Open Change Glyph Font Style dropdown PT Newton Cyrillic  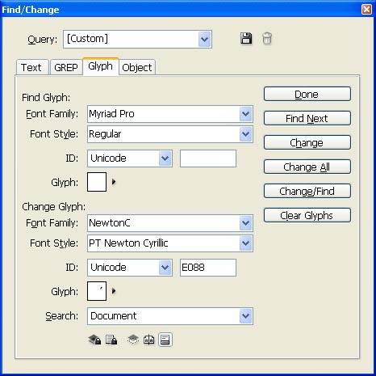click(x=170, y=243)
